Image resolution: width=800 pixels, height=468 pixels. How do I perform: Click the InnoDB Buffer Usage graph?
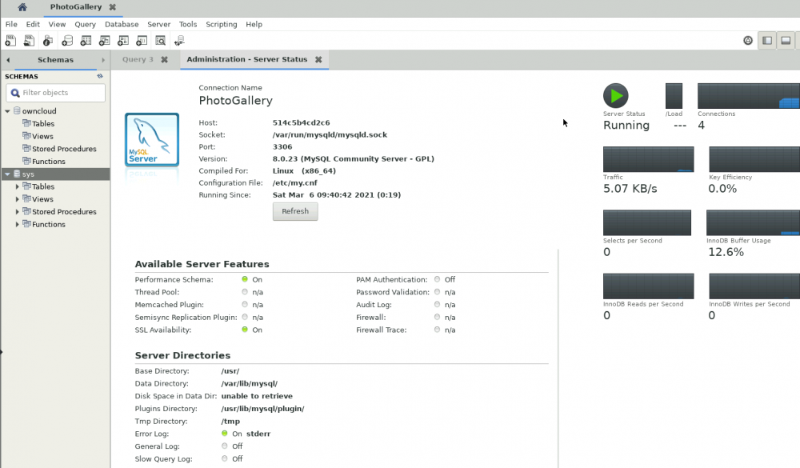pyautogui.click(x=753, y=222)
